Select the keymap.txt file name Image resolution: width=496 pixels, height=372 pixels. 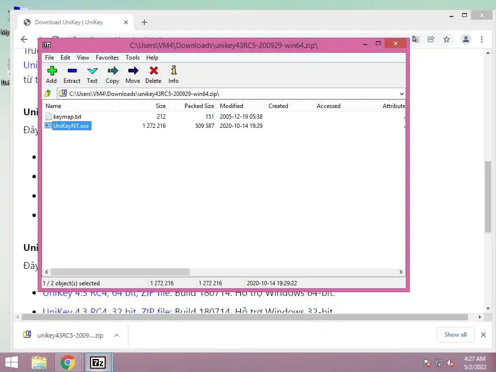[x=67, y=117]
